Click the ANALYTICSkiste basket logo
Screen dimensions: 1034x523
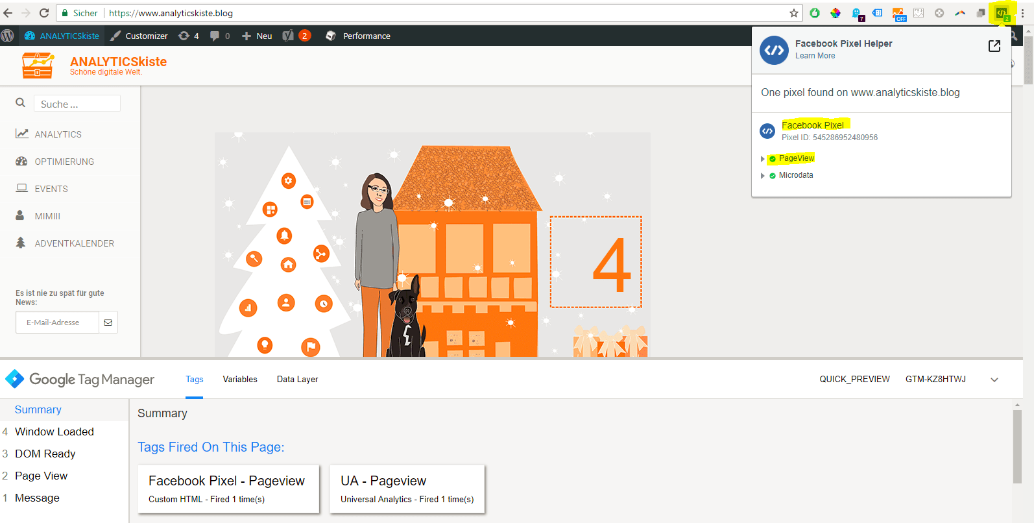pos(38,65)
